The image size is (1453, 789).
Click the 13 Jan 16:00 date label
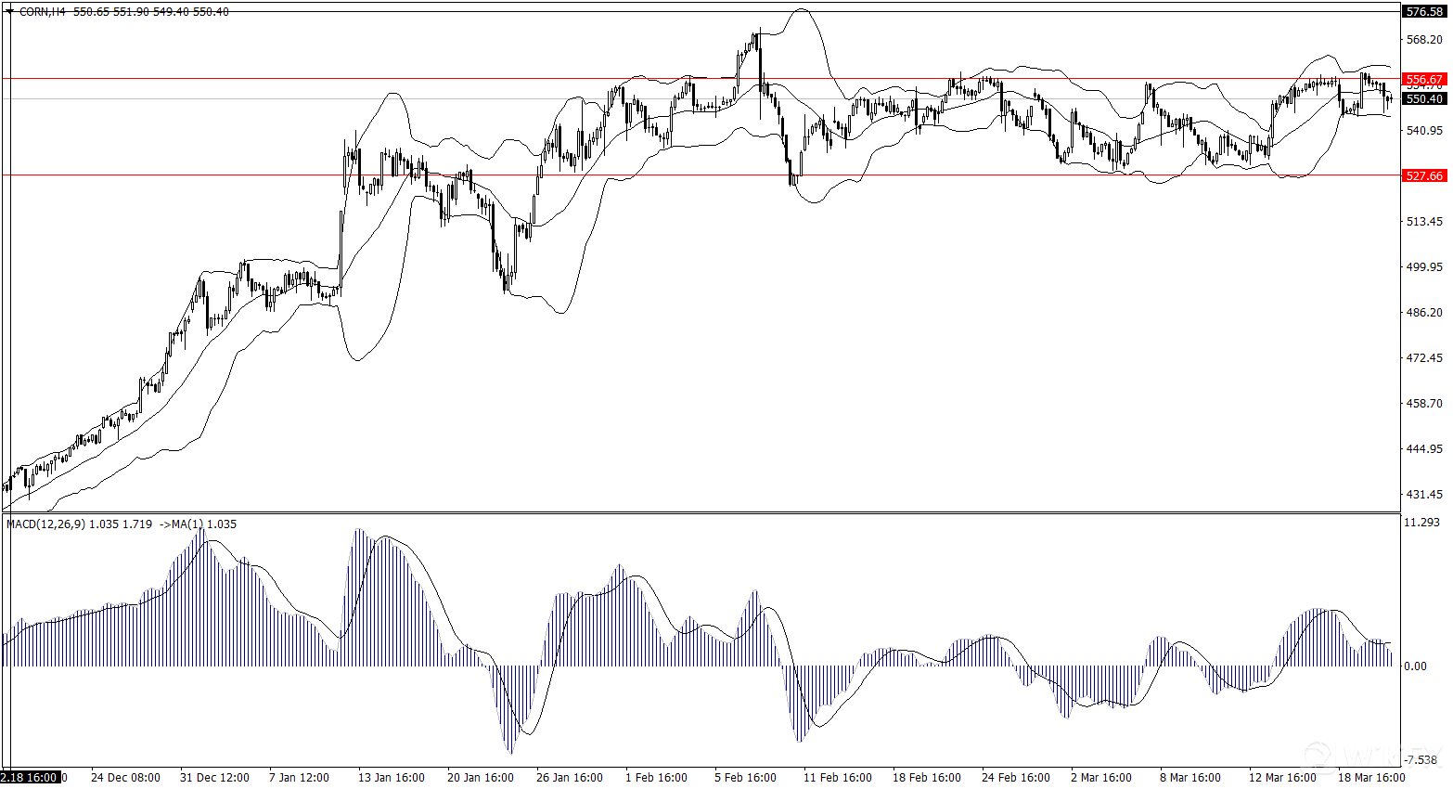coord(392,777)
